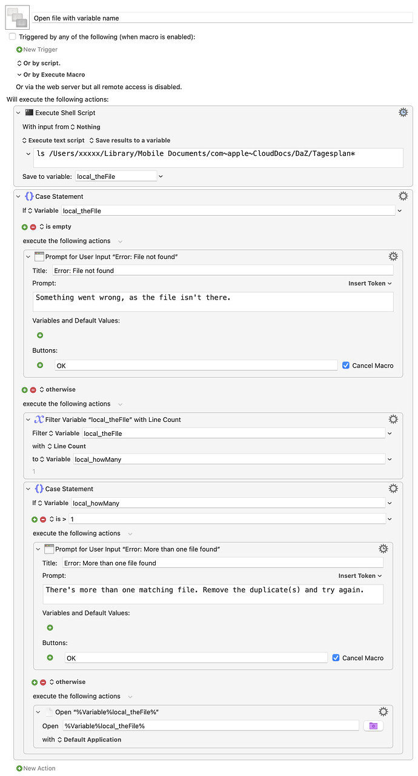Change the 'is empty' condition popup
The height and width of the screenshot is (776, 418).
(55, 227)
